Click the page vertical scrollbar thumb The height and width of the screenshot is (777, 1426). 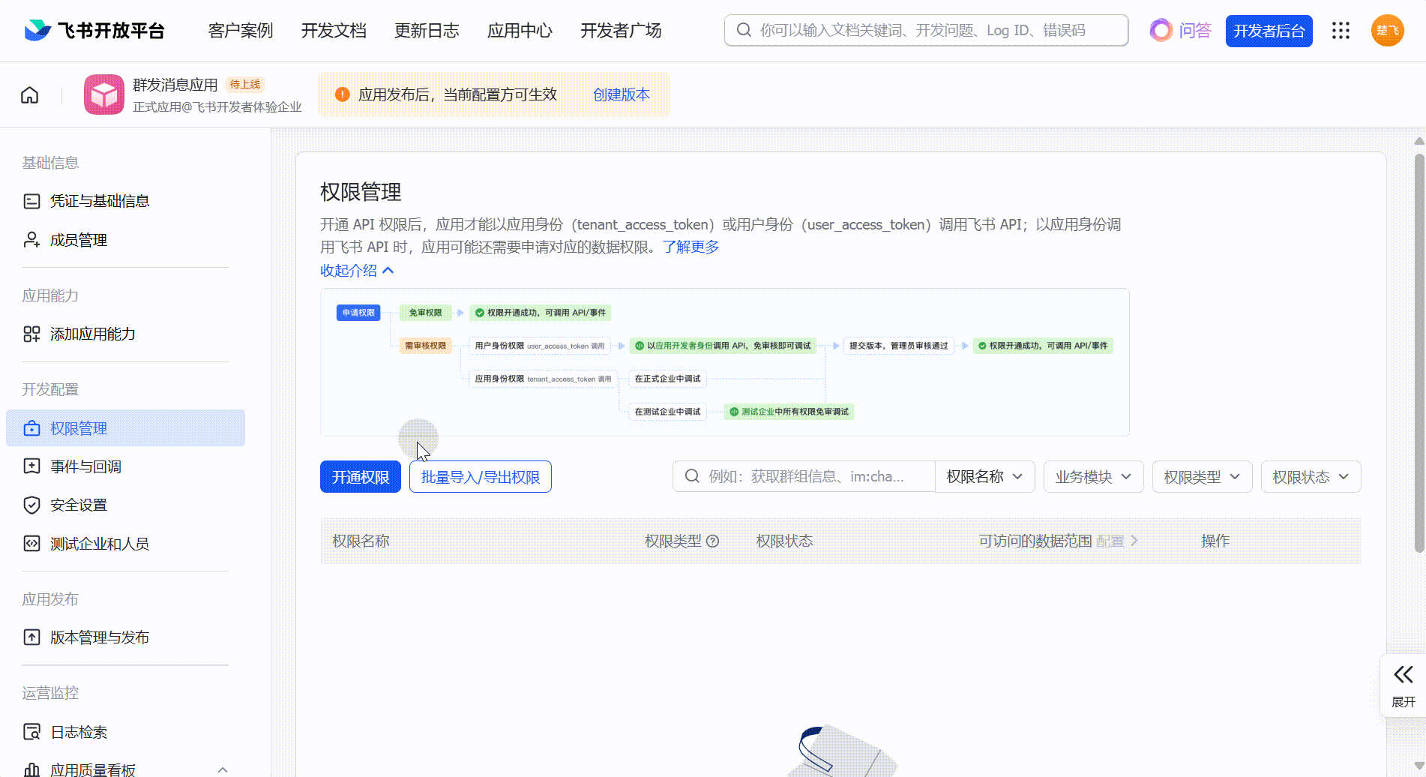[x=1419, y=352]
